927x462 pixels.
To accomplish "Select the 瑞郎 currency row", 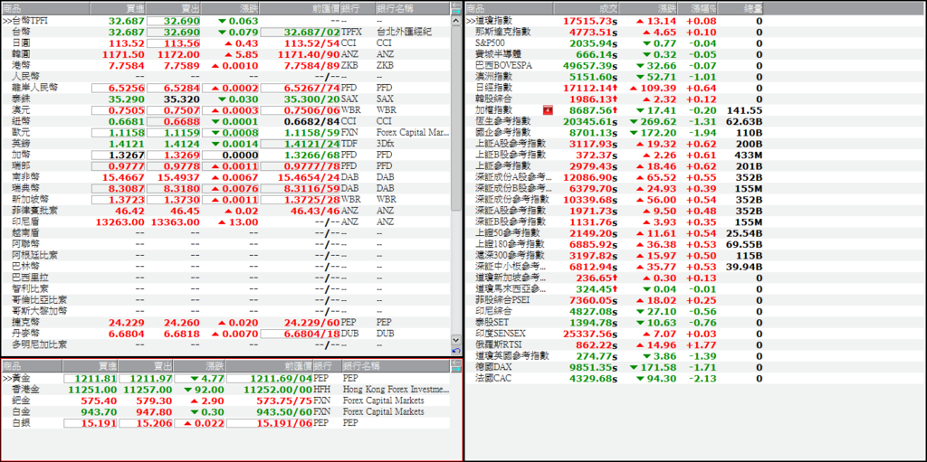I will pyautogui.click(x=225, y=166).
